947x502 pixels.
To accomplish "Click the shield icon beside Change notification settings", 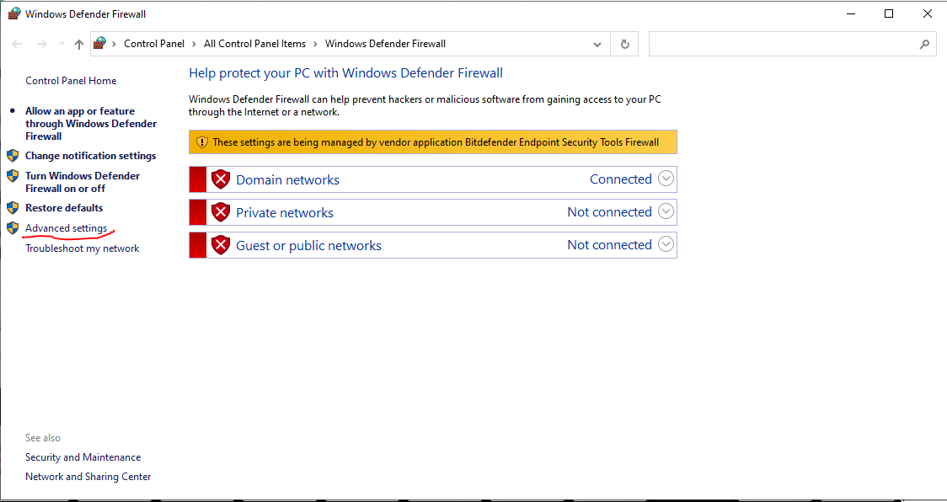I will [13, 155].
